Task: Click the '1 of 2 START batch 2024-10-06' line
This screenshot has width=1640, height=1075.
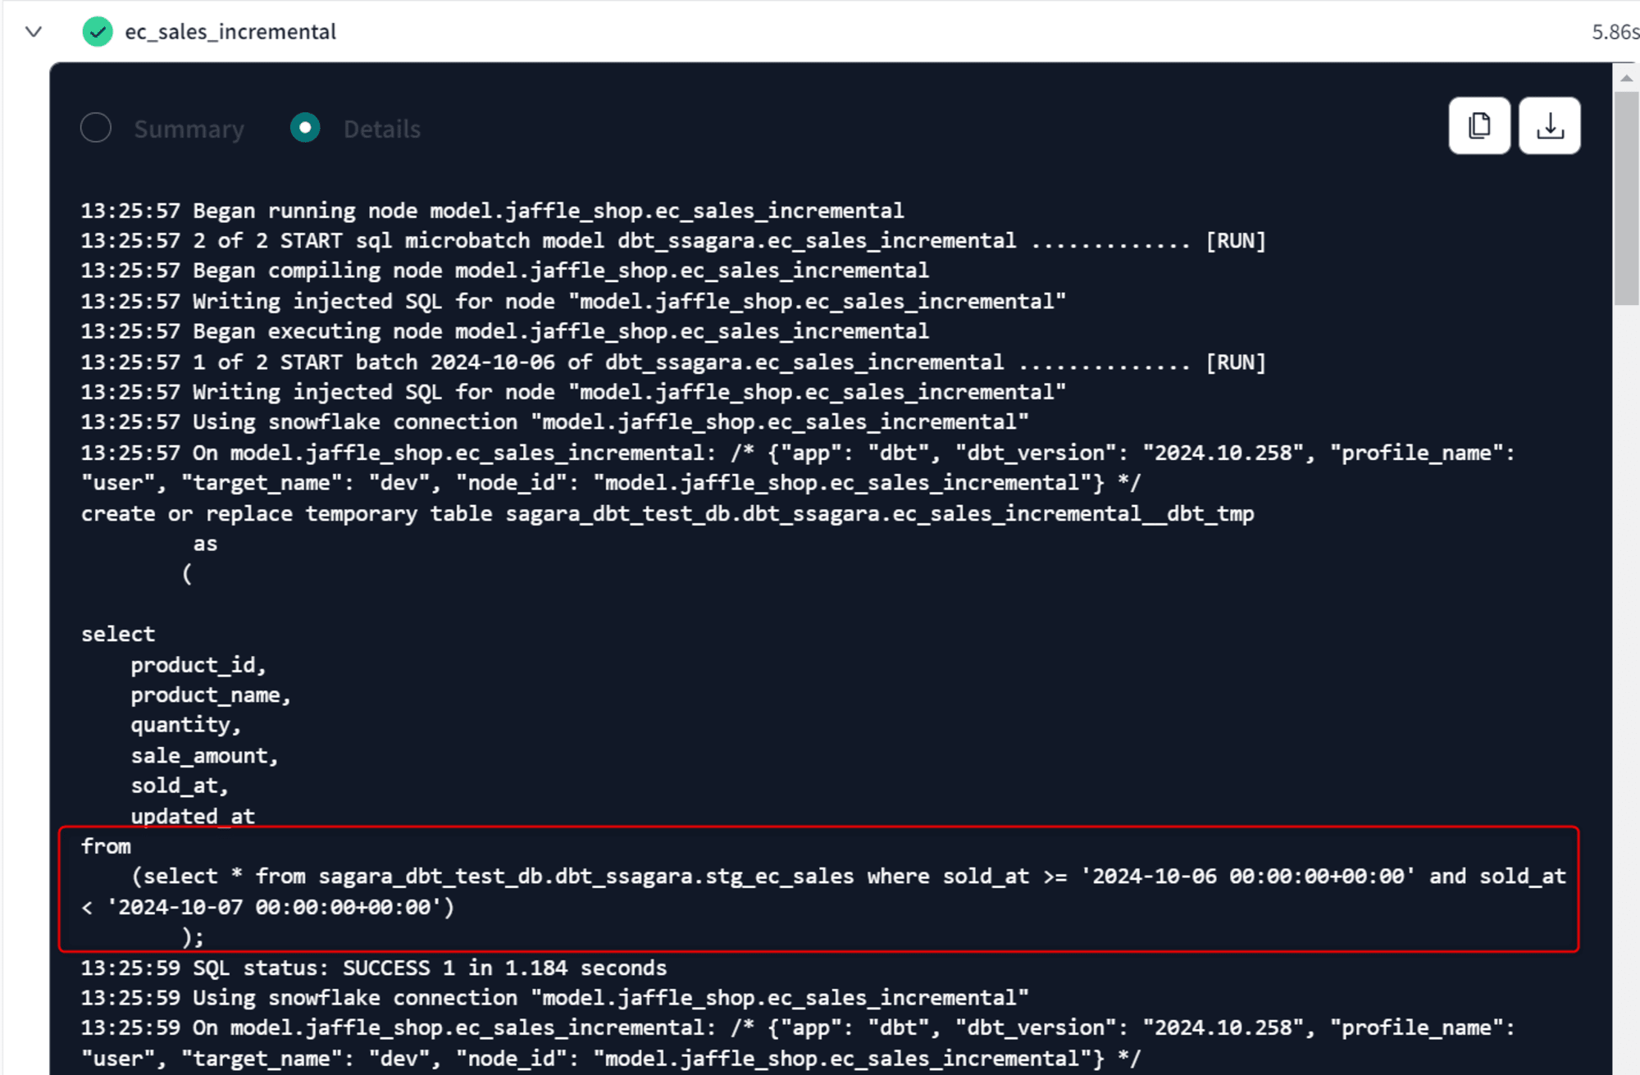Action: point(673,362)
